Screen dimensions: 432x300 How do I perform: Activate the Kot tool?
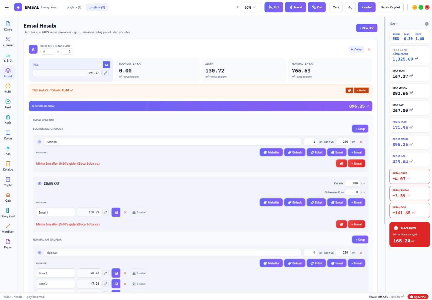pos(317,7)
